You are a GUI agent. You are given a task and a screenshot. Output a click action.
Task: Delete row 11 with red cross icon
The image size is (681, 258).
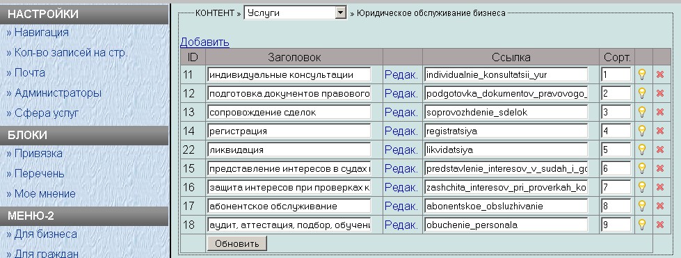(x=660, y=74)
